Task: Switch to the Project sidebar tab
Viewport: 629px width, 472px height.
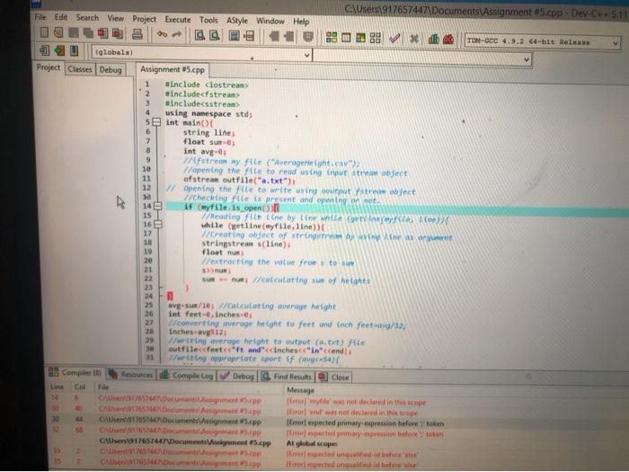Action: click(49, 67)
